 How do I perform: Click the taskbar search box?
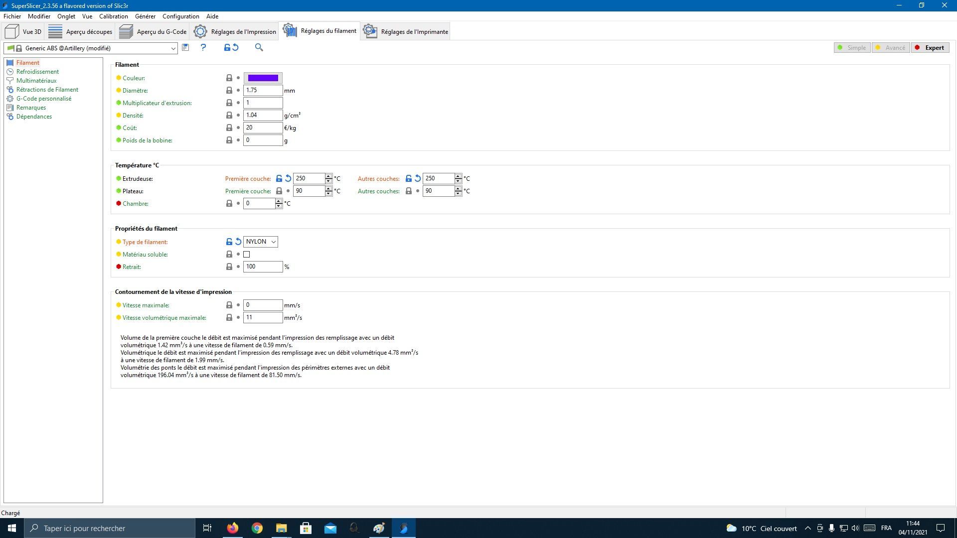[x=110, y=528]
